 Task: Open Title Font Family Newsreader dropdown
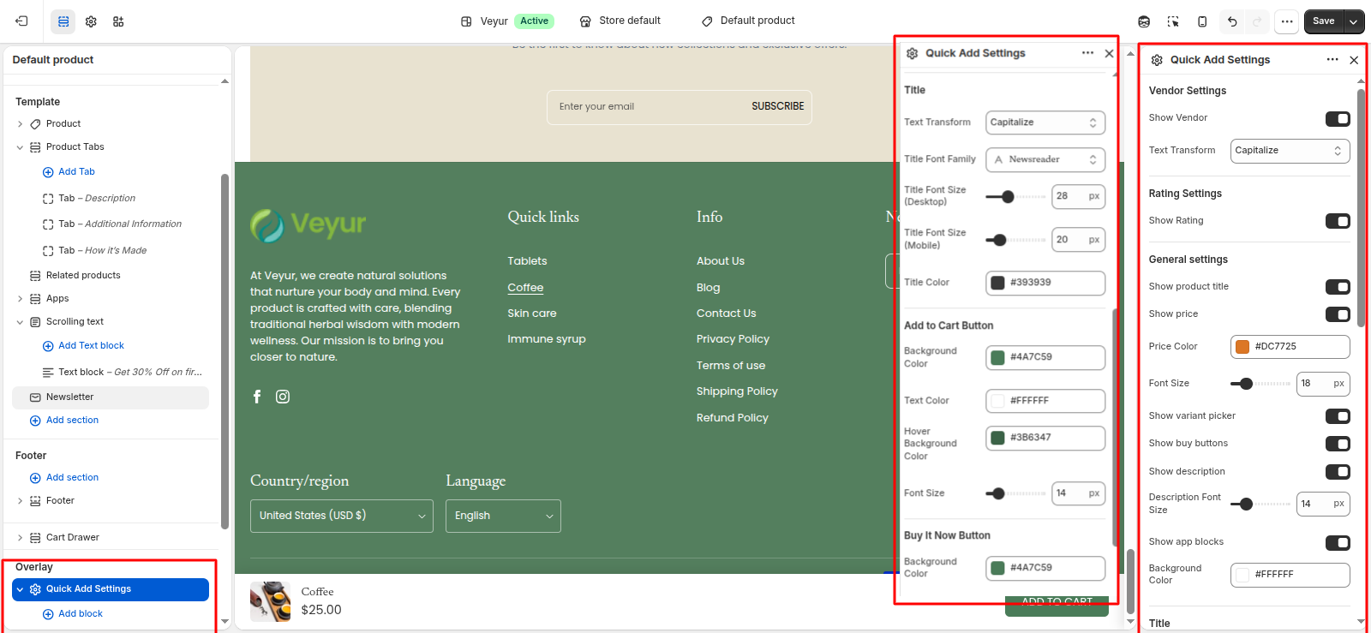pyautogui.click(x=1045, y=159)
